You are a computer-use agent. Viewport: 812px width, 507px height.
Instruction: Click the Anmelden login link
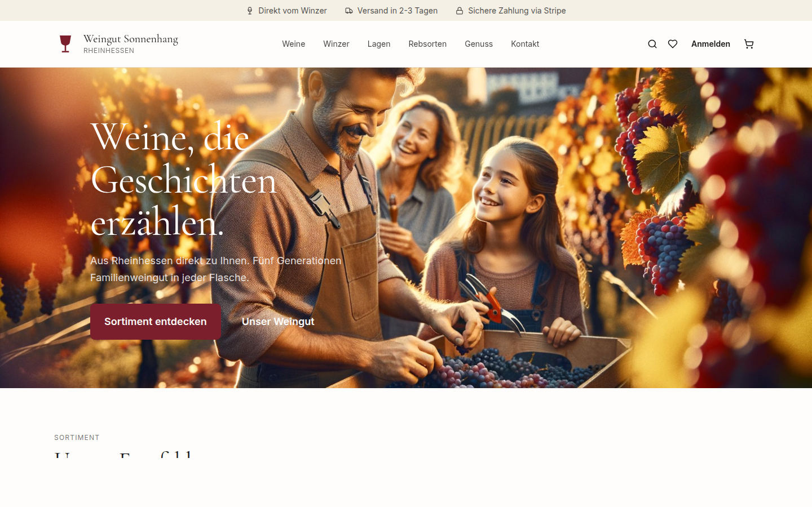pos(710,44)
